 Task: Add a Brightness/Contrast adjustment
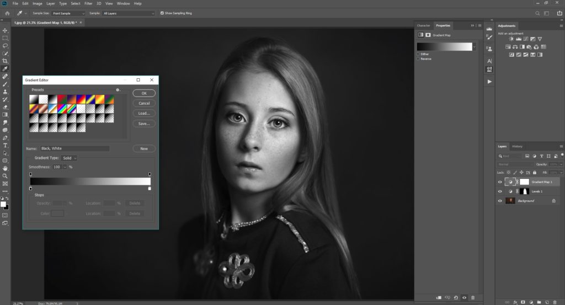click(511, 39)
